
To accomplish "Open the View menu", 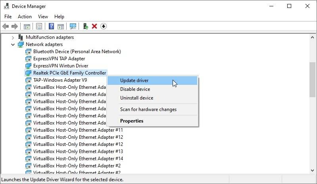I will coord(43,17).
